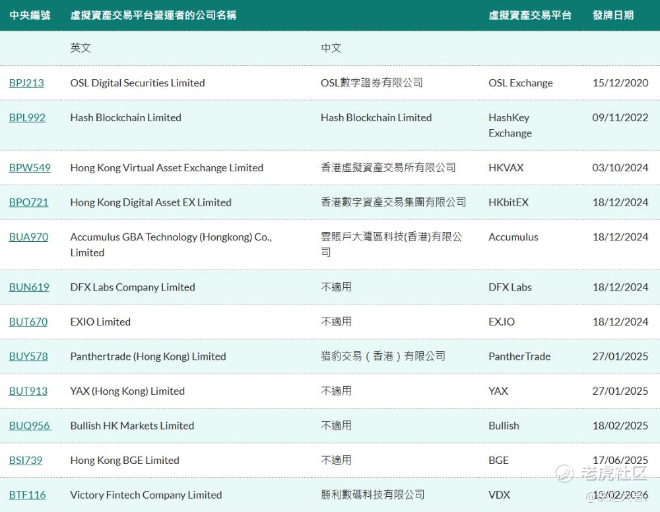Open the BPL992 central number link
The image size is (660, 512).
click(27, 118)
